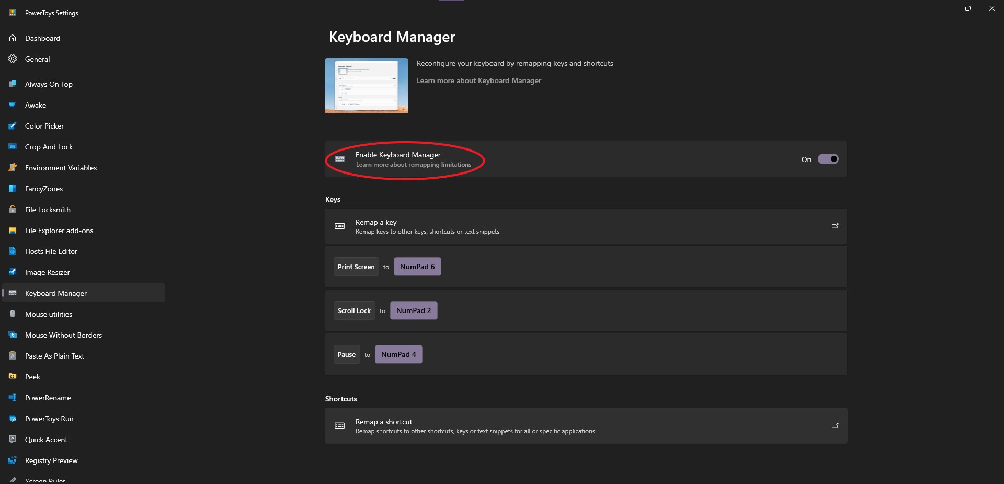Open Remap a shortcut editor window
This screenshot has height=484, width=1004.
(x=835, y=426)
